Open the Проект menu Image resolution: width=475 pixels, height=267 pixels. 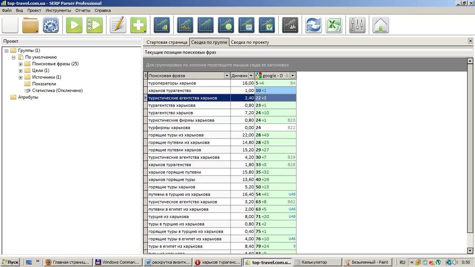click(x=34, y=10)
